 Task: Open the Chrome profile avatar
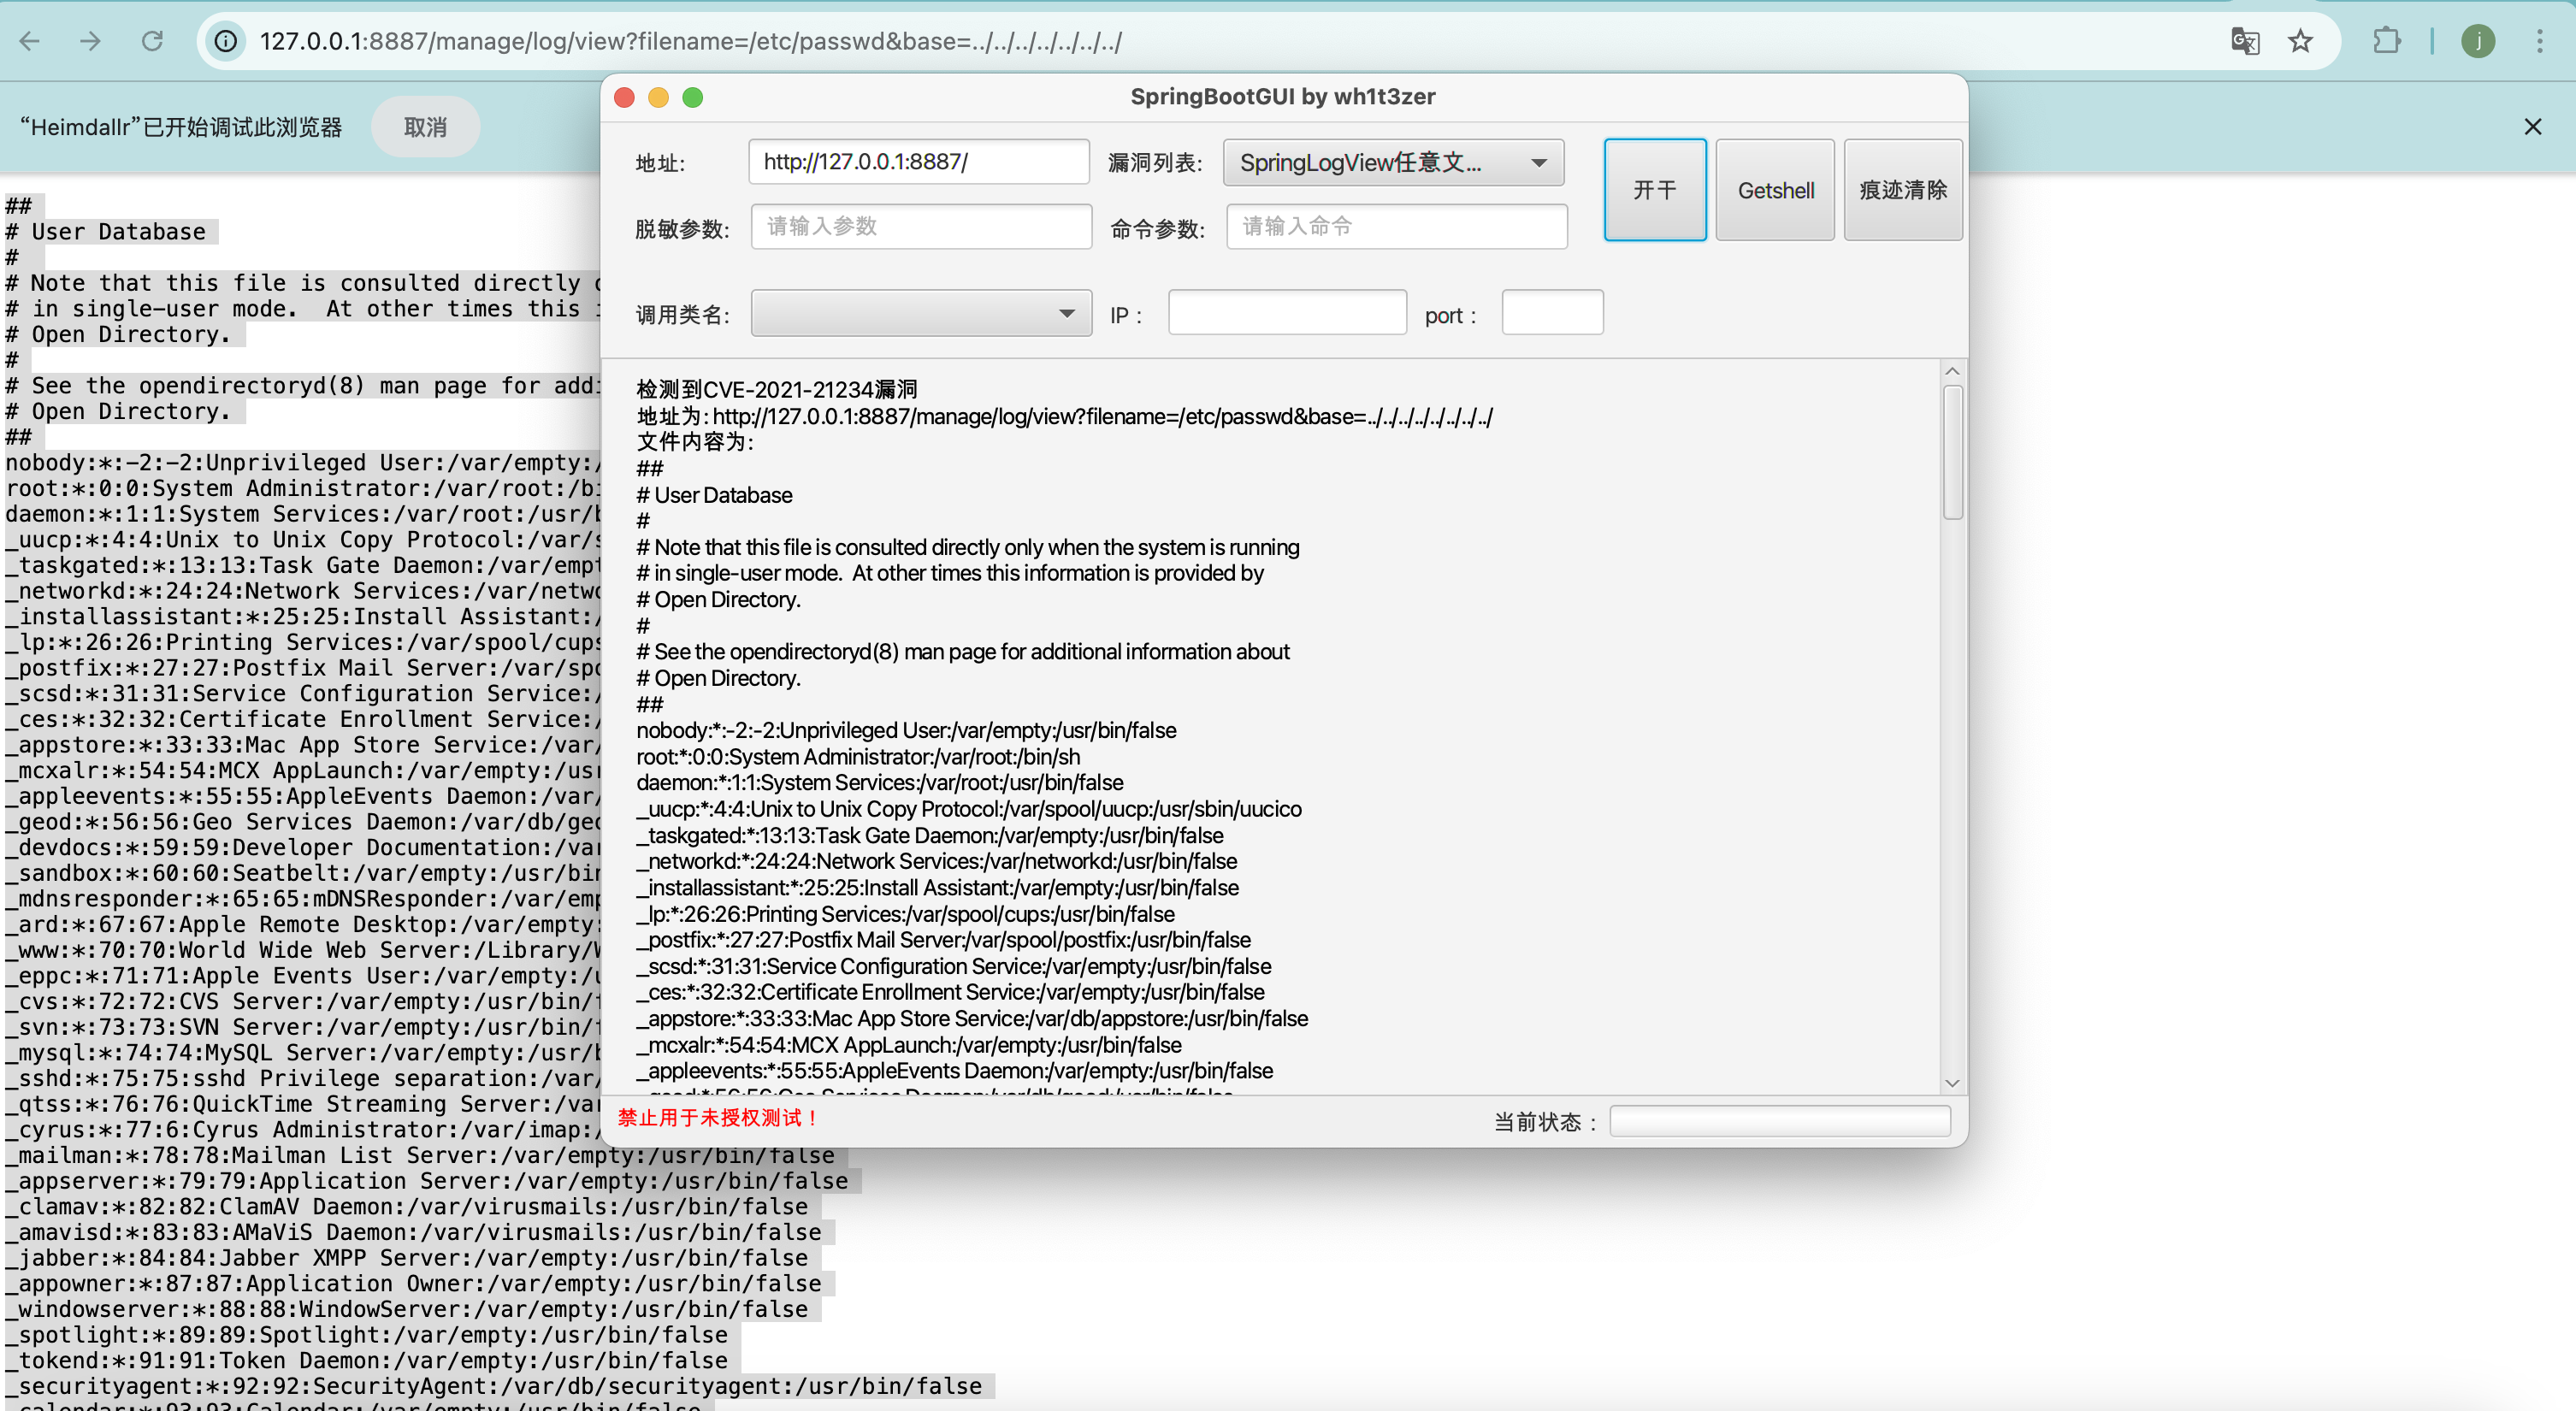click(x=2477, y=41)
